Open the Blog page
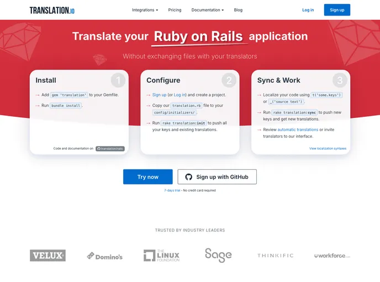The image size is (380, 282). (x=238, y=10)
